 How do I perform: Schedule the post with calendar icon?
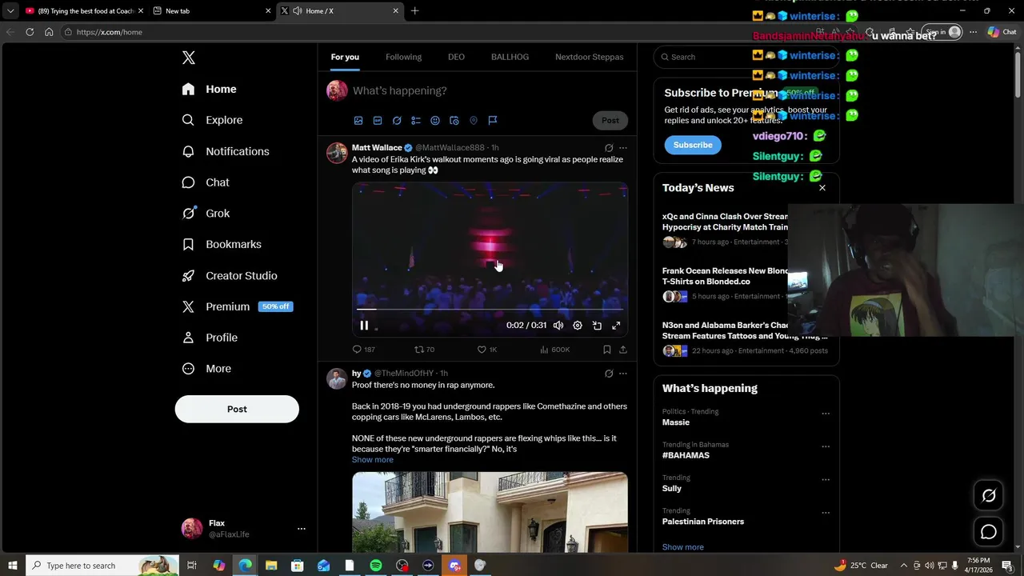[x=454, y=121]
